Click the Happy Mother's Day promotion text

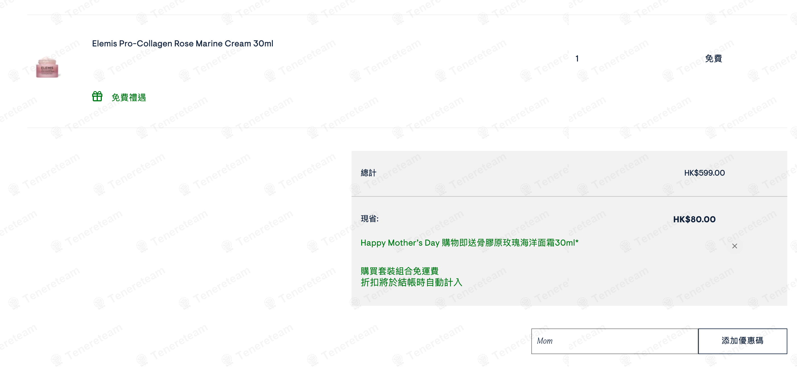pos(469,243)
